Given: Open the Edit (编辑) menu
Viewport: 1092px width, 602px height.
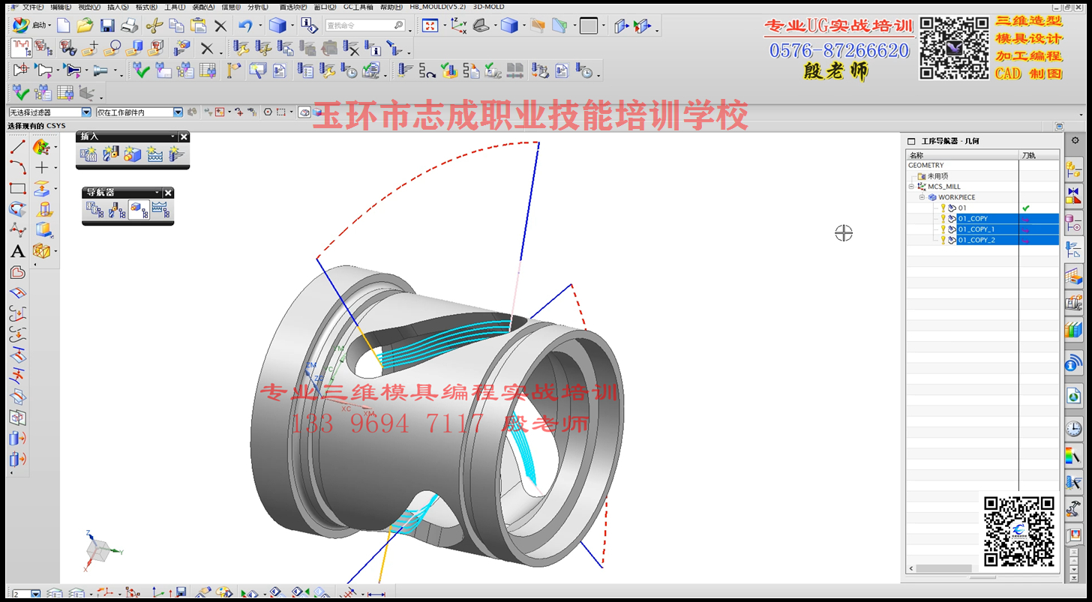Looking at the screenshot, I should click(61, 7).
